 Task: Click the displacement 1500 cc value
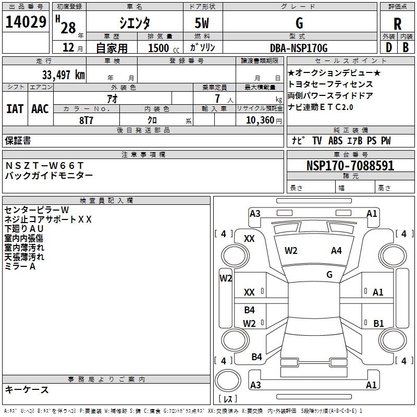coord(164,48)
